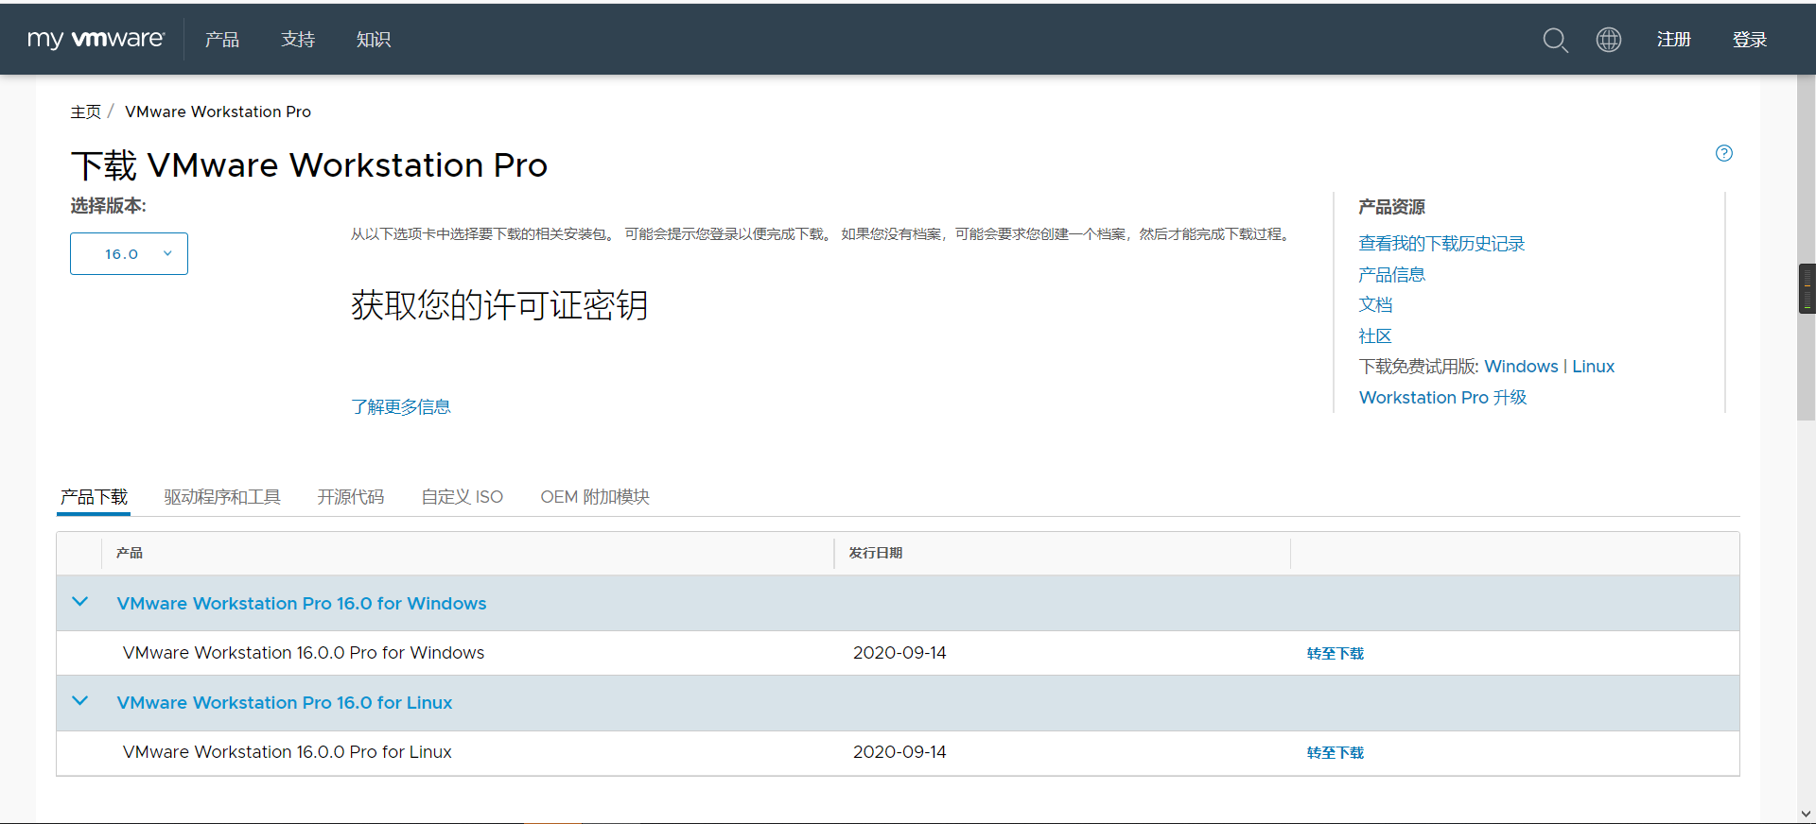1816x824 pixels.
Task: Click VMware Workstation Pro 16.0 for Linux heading
Action: [285, 703]
